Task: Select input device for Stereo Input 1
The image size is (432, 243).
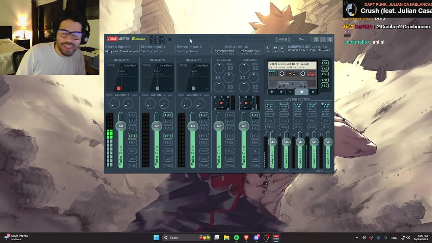Action: [122, 51]
